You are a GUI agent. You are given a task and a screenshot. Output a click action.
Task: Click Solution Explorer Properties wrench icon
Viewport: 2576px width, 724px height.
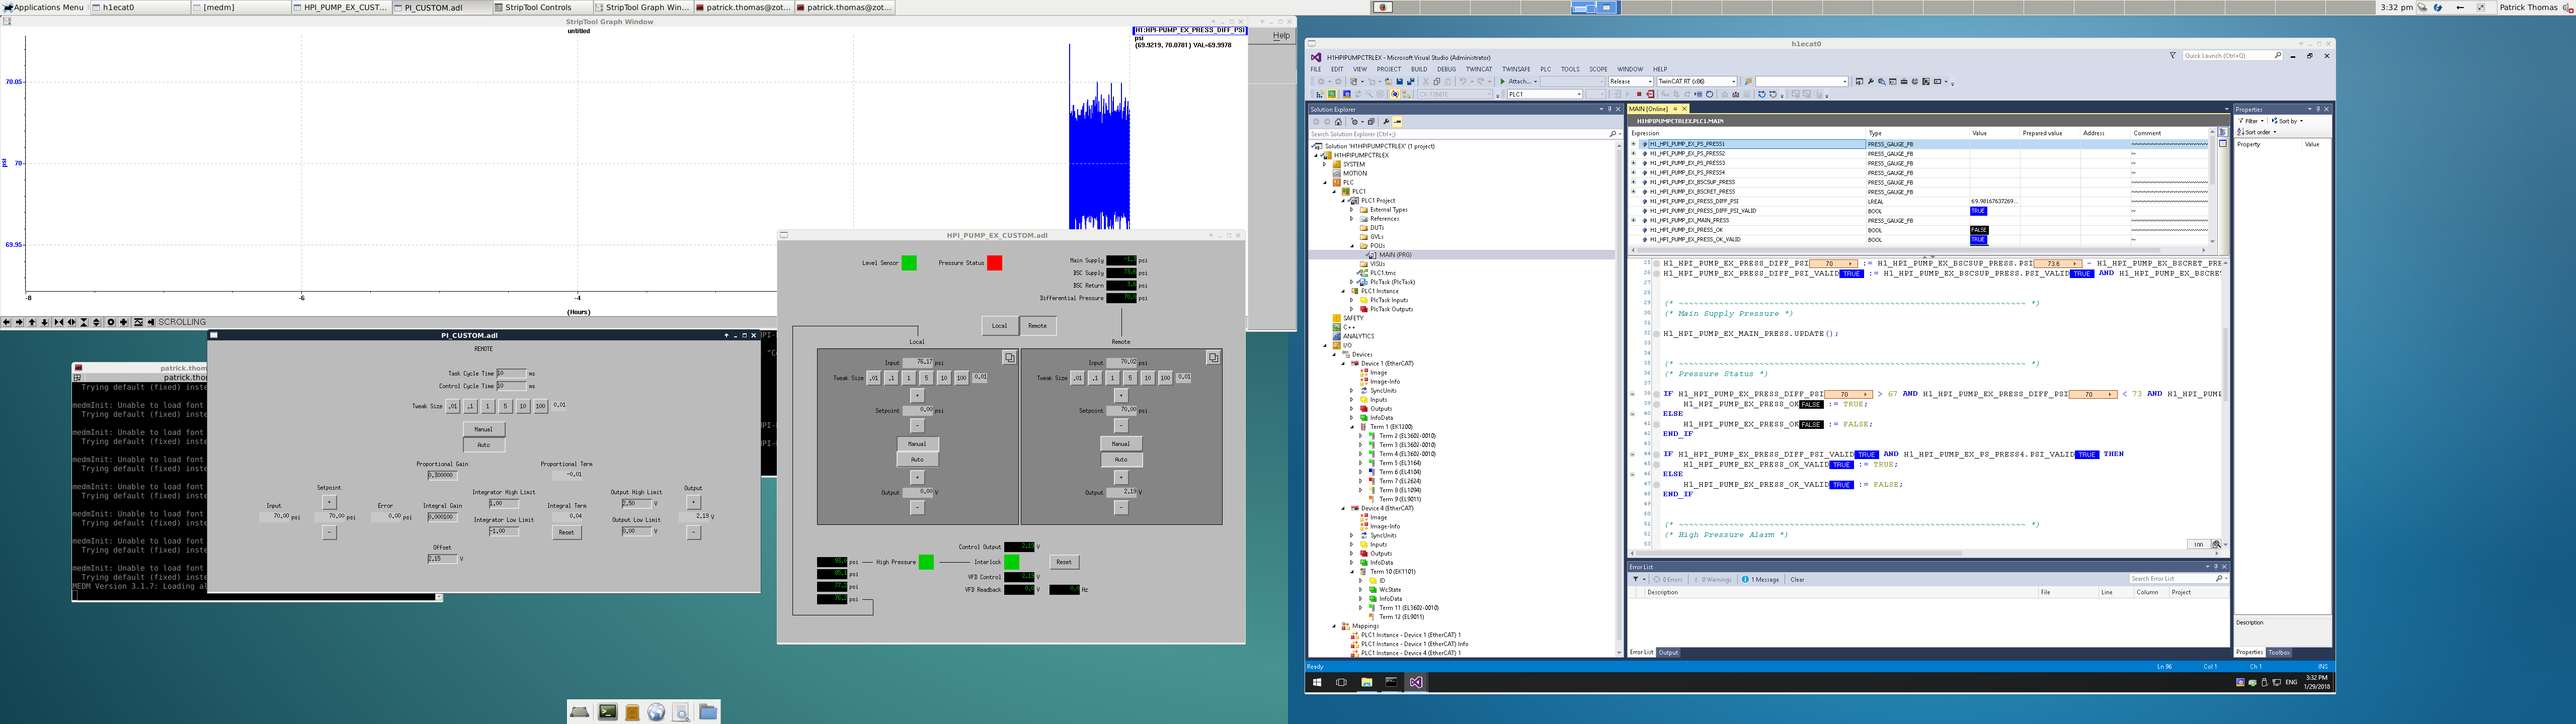tap(1387, 122)
